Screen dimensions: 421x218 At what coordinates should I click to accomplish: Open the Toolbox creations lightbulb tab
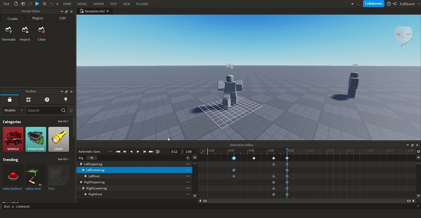pos(66,100)
